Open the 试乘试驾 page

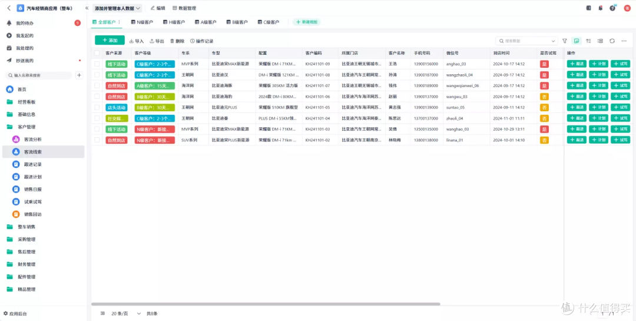(32, 201)
